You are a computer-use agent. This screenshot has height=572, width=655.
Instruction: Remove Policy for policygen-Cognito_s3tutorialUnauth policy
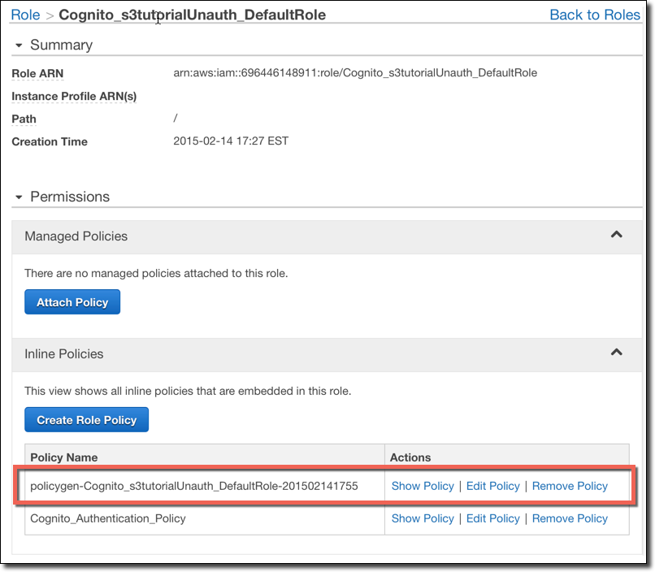pos(570,486)
